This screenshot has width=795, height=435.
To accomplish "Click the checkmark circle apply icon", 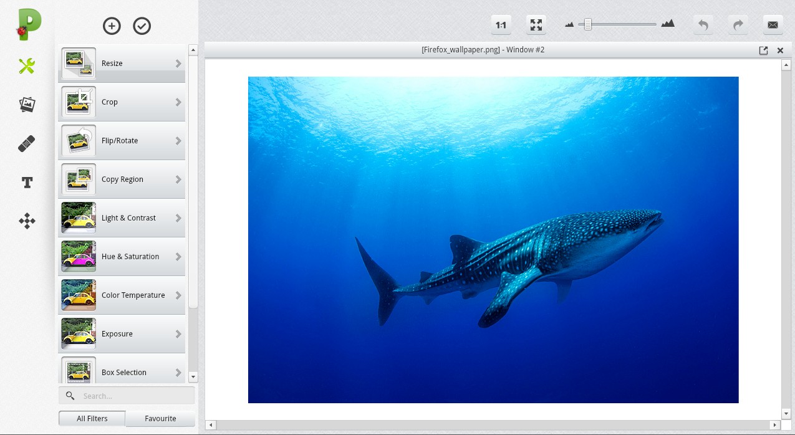I will point(142,26).
